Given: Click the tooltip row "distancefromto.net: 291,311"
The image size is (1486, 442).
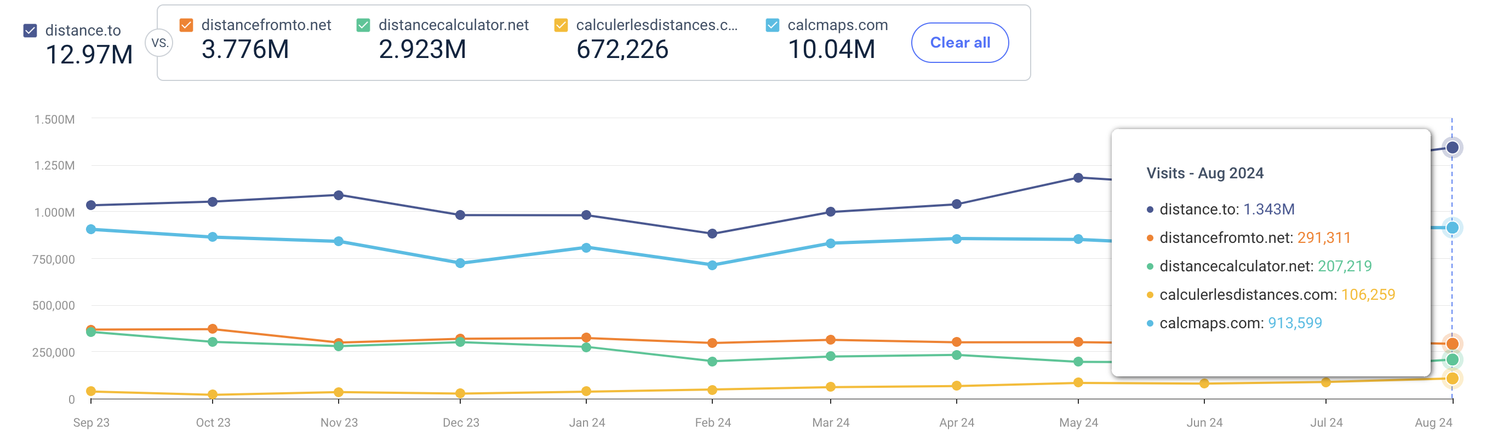Looking at the screenshot, I should [x=1248, y=238].
